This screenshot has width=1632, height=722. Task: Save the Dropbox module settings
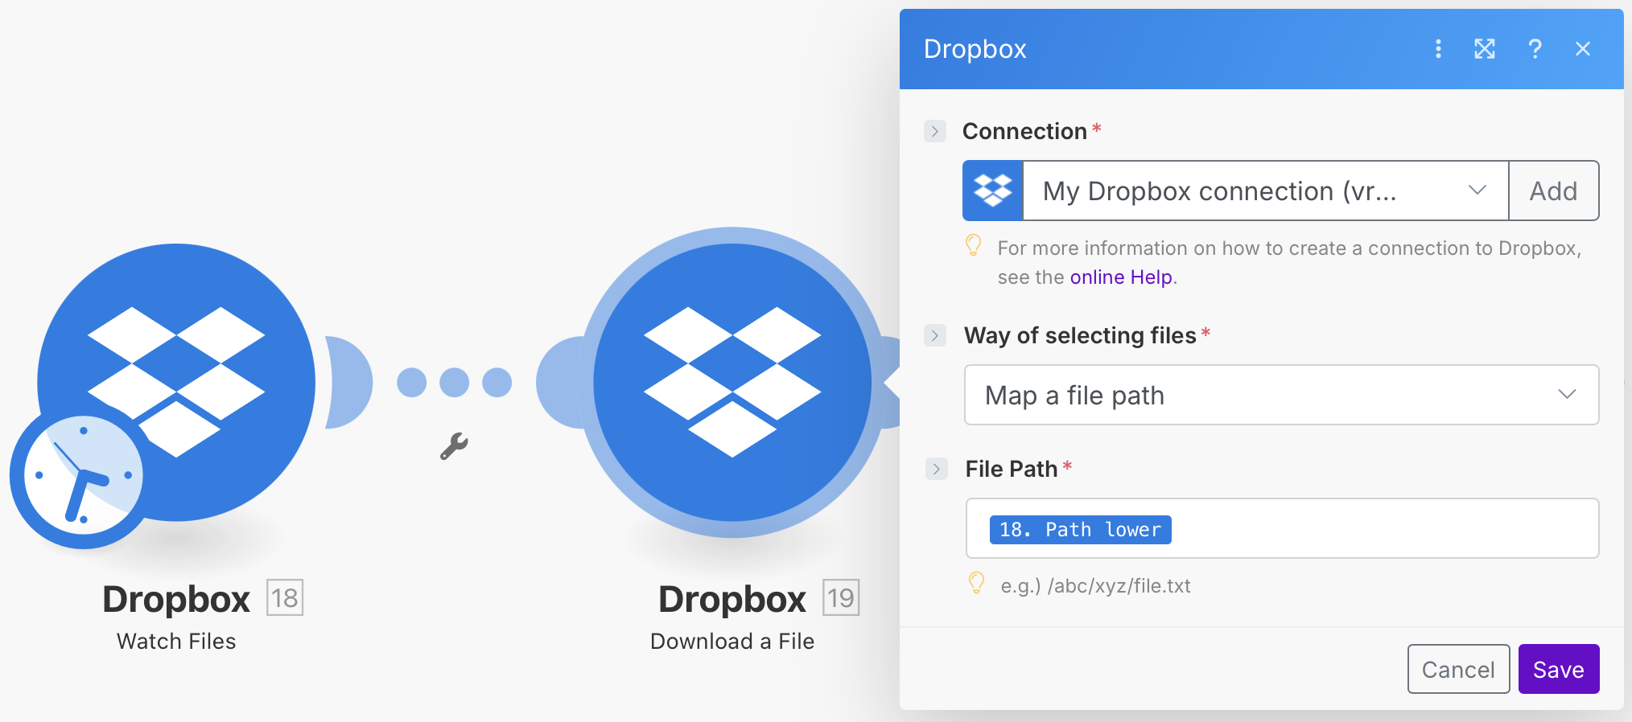pos(1559,669)
